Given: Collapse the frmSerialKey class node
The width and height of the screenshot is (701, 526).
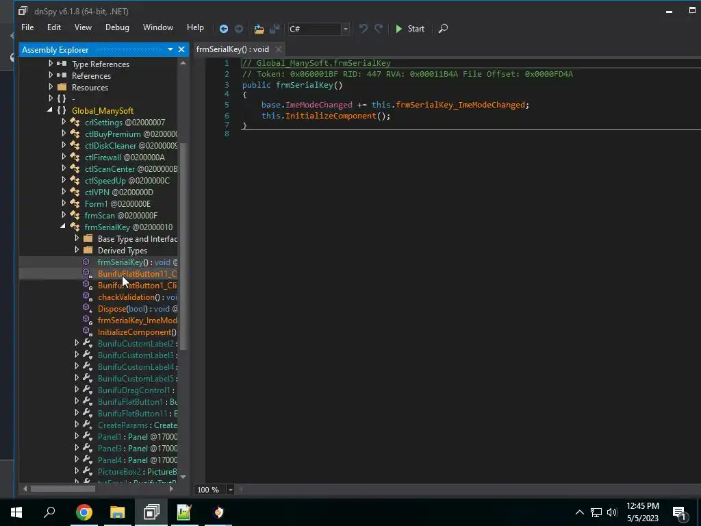Looking at the screenshot, I should pyautogui.click(x=63, y=227).
